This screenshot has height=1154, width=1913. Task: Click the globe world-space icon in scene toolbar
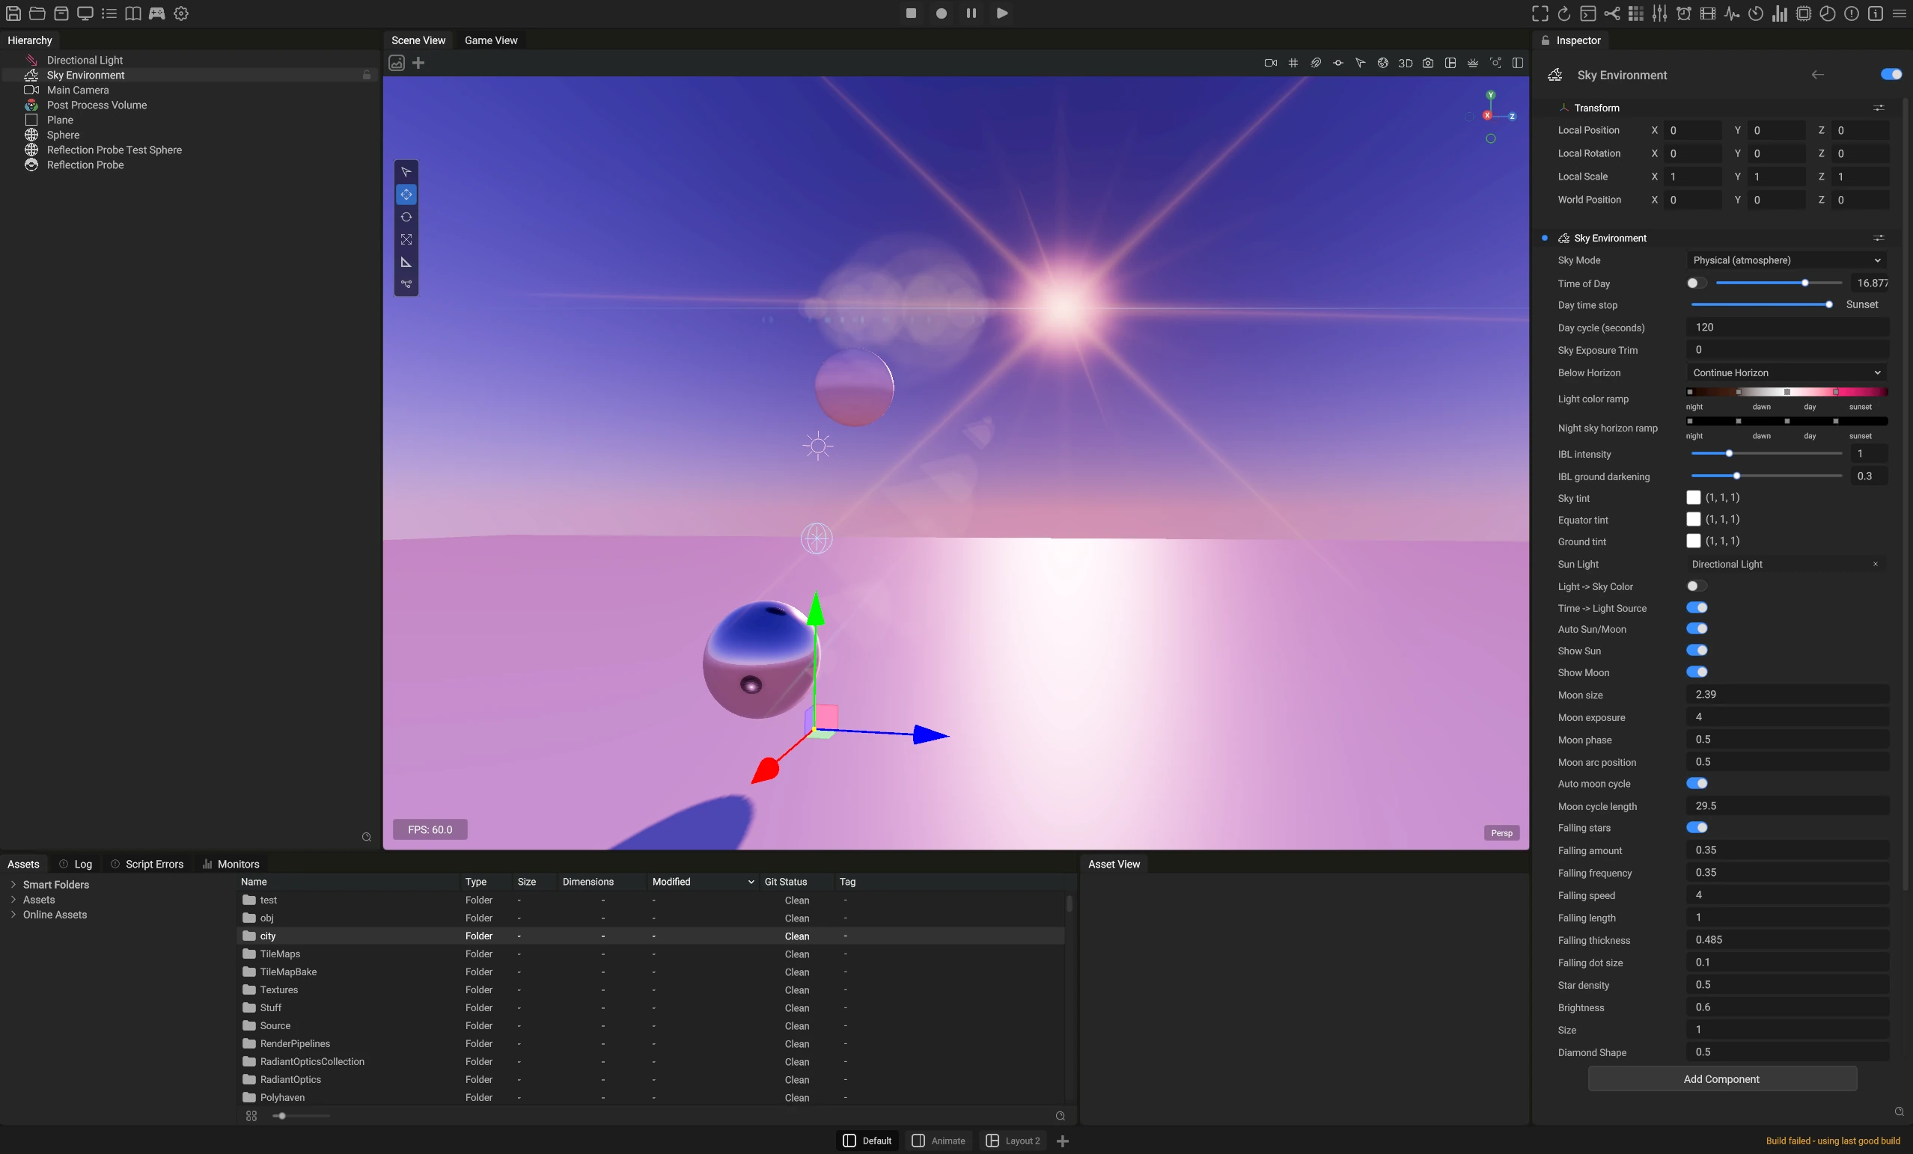coord(1382,63)
